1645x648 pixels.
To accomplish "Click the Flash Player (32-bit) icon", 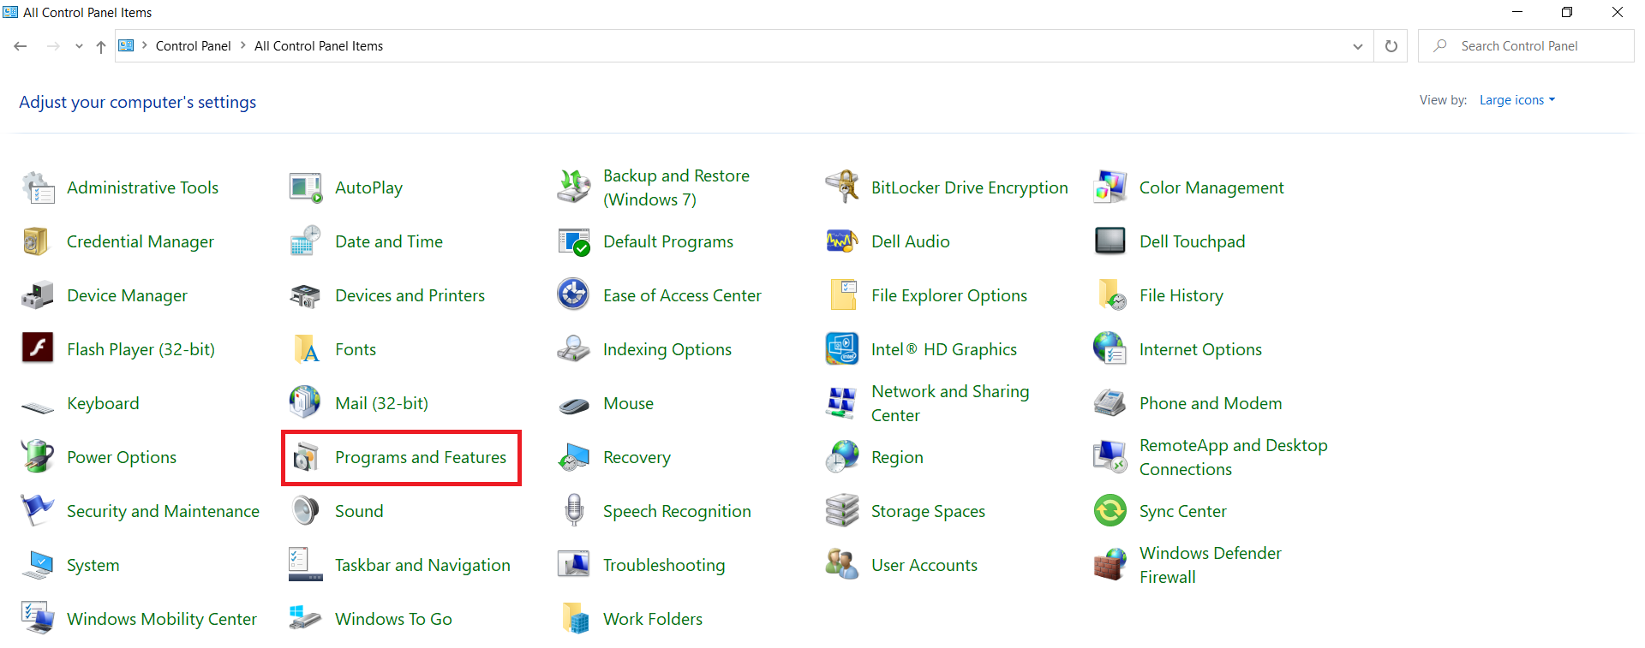I will 38,349.
